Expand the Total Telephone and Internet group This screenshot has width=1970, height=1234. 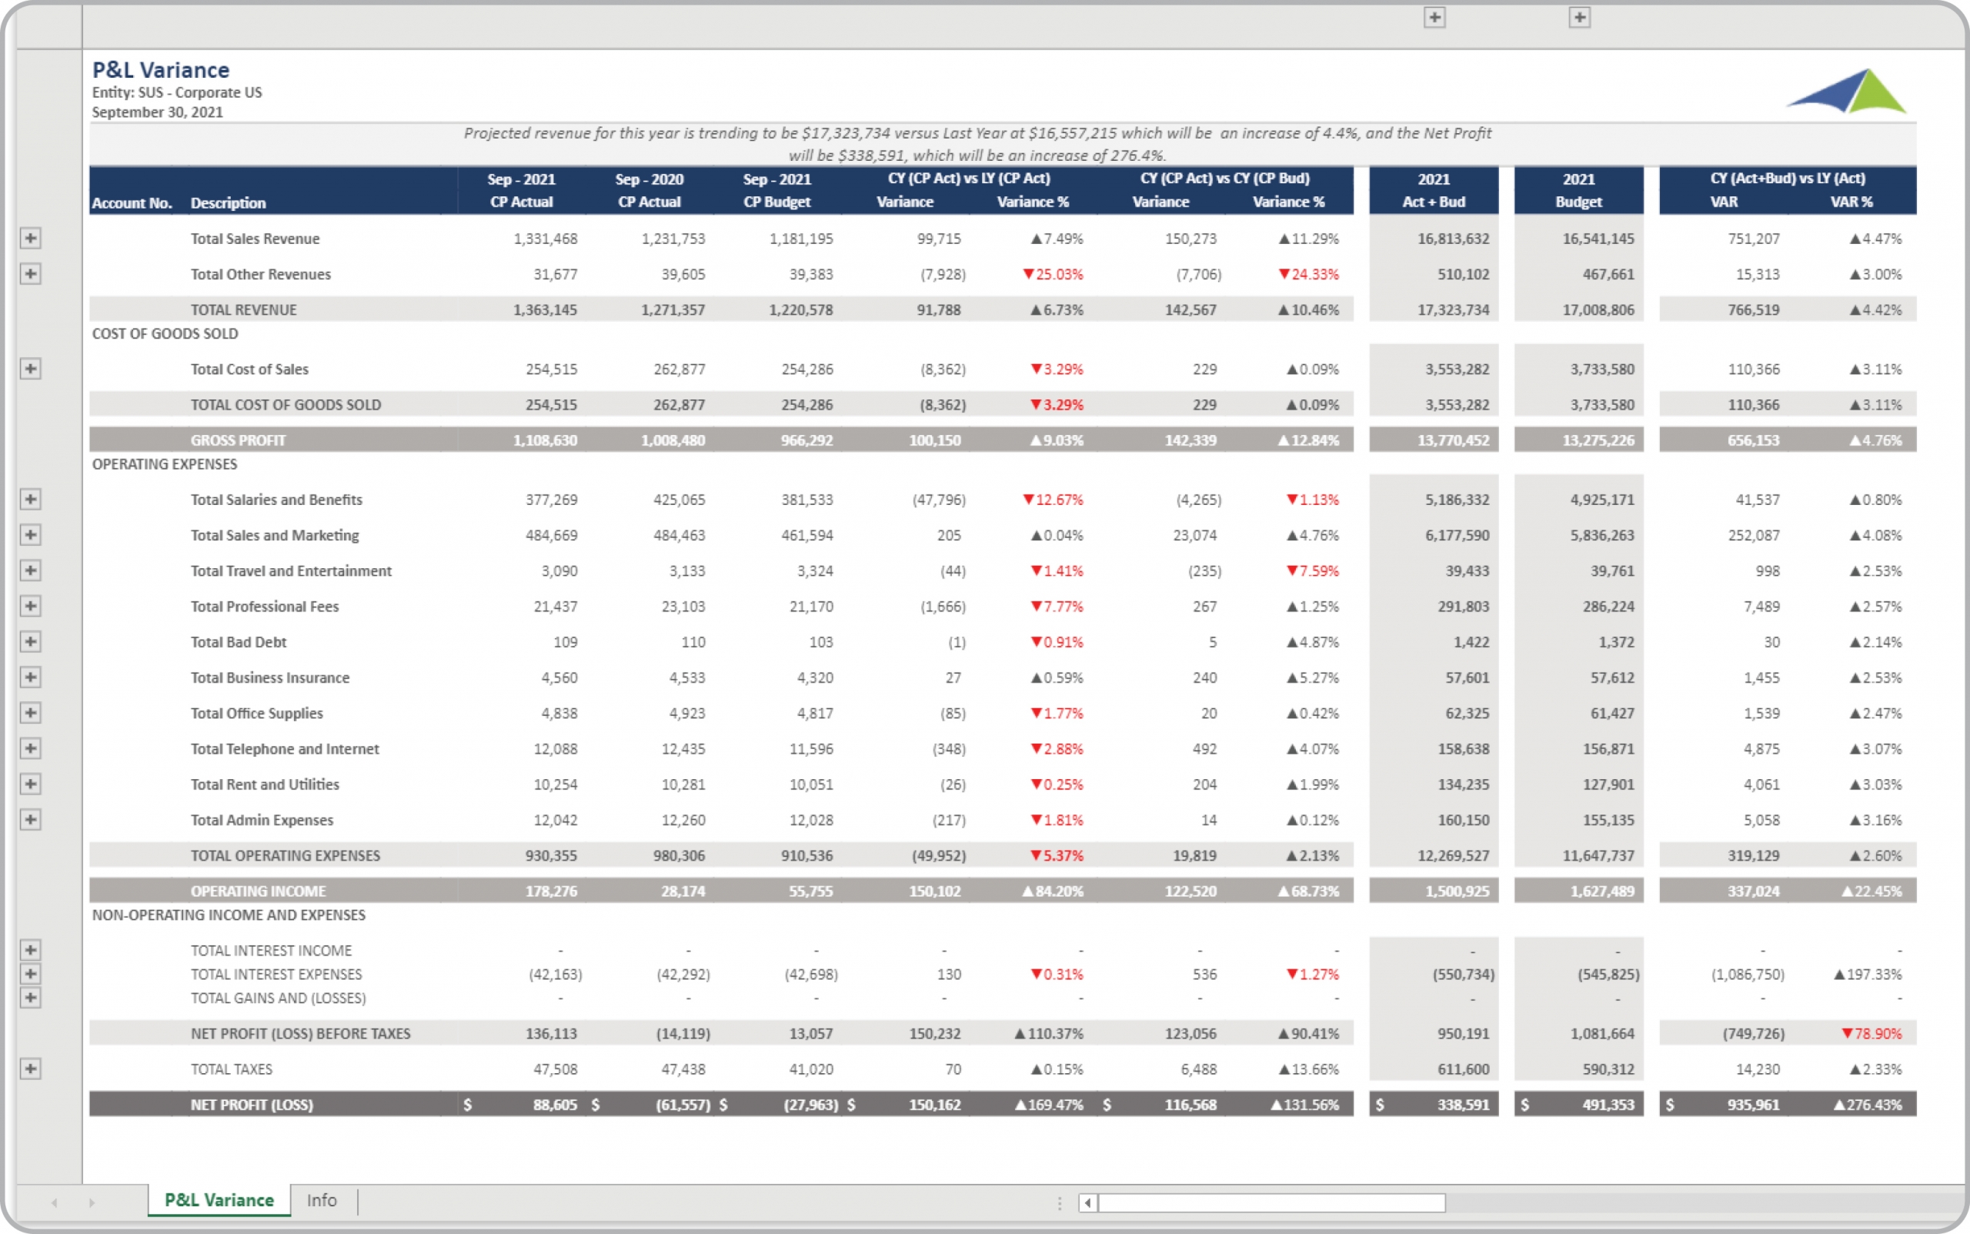click(x=30, y=748)
